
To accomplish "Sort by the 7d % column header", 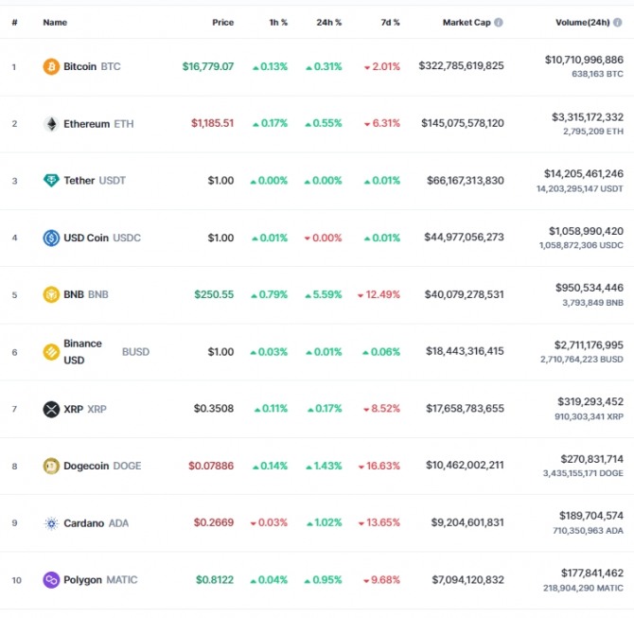I will click(390, 23).
